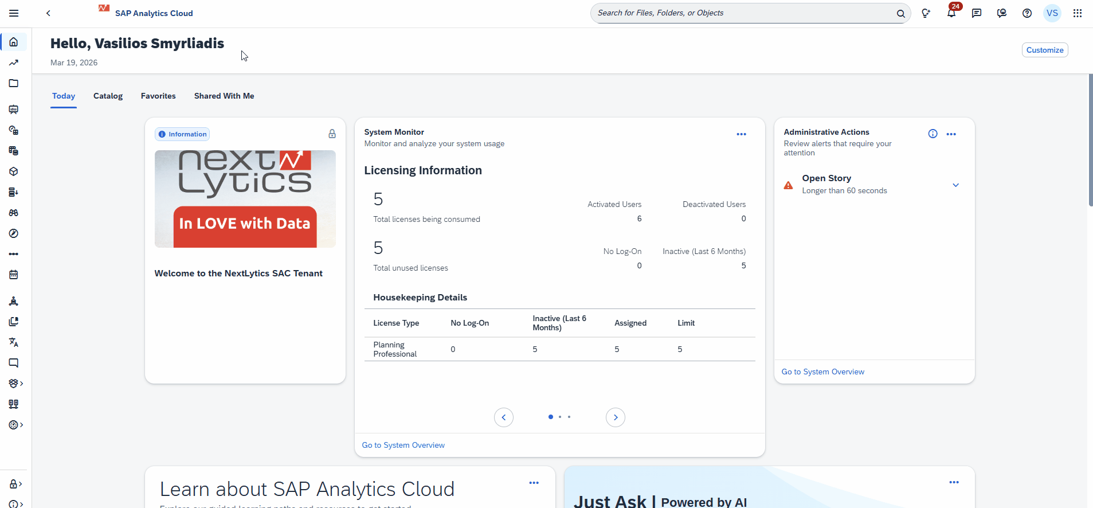The width and height of the screenshot is (1093, 508).
Task: Click the Calendar icon in sidebar
Action: coord(14,275)
